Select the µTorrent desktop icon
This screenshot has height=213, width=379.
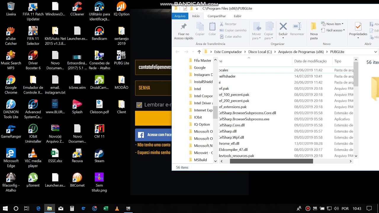coord(33,180)
